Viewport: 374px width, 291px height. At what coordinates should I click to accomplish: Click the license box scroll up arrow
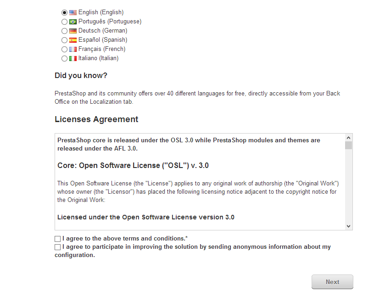pos(348,138)
